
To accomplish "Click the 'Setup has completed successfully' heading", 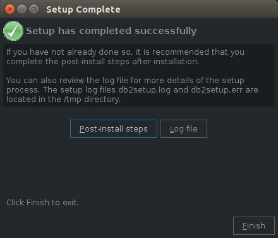I will pyautogui.click(x=111, y=31).
